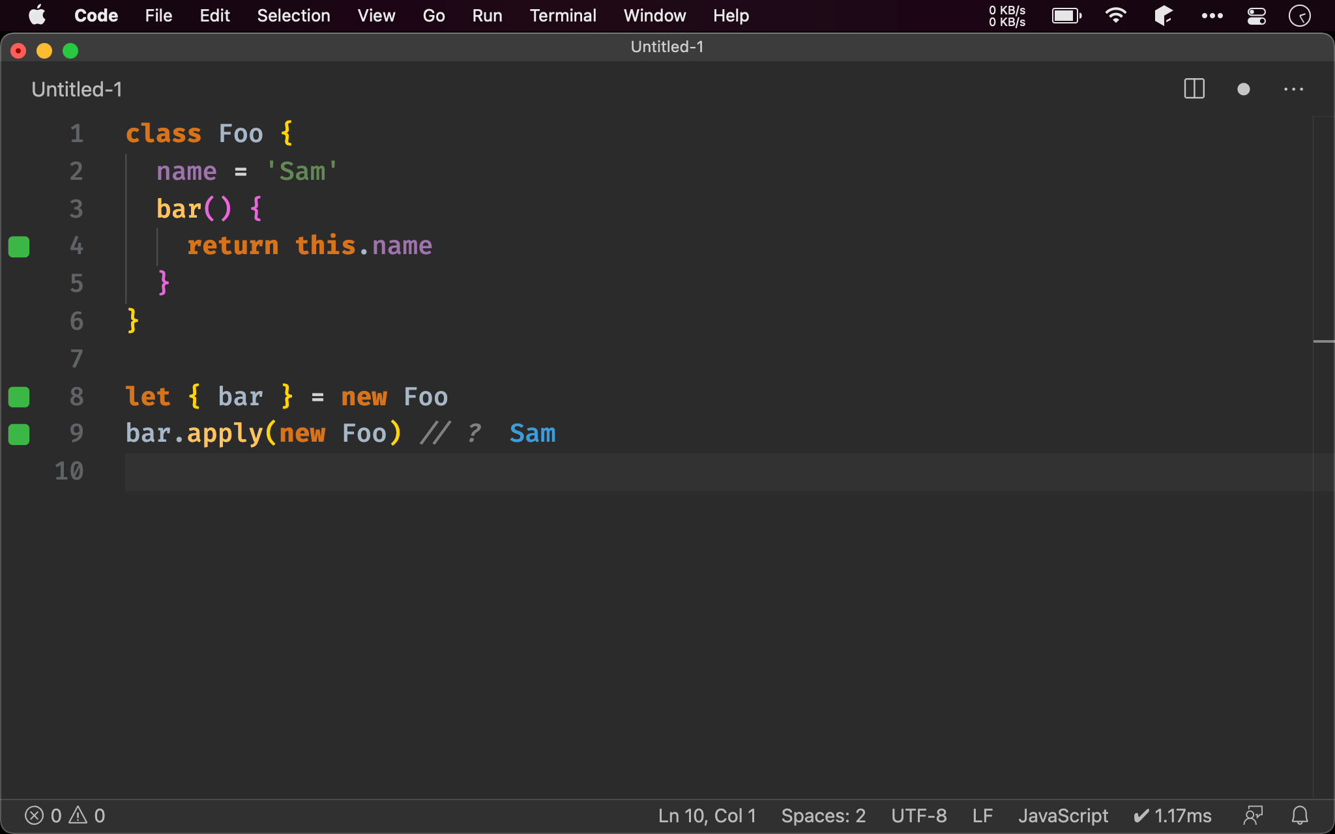Image resolution: width=1335 pixels, height=834 pixels.
Task: Click the notifications bell in status bar
Action: coord(1300,815)
